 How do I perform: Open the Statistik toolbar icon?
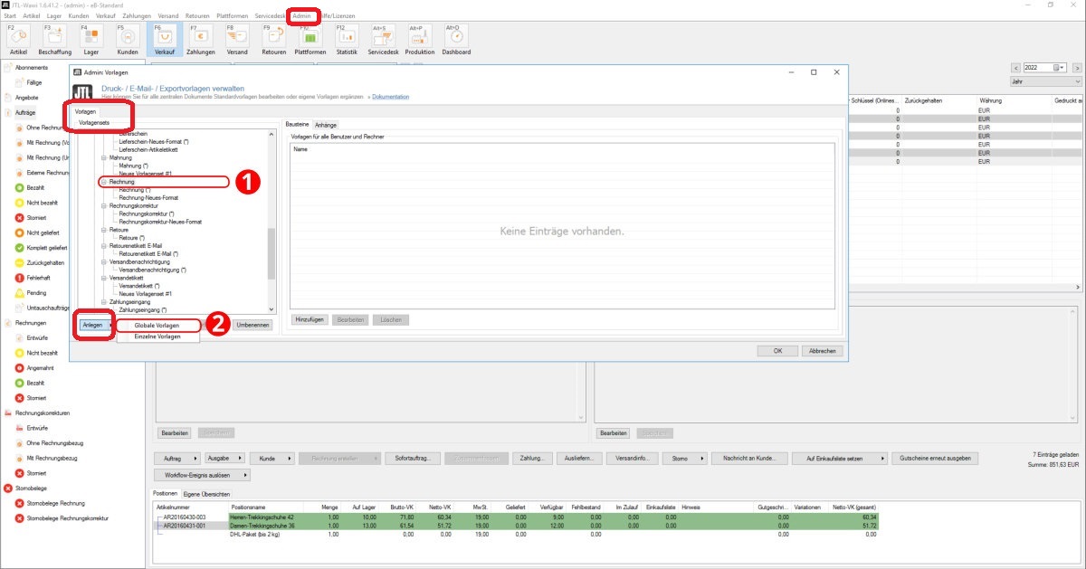tap(347, 40)
